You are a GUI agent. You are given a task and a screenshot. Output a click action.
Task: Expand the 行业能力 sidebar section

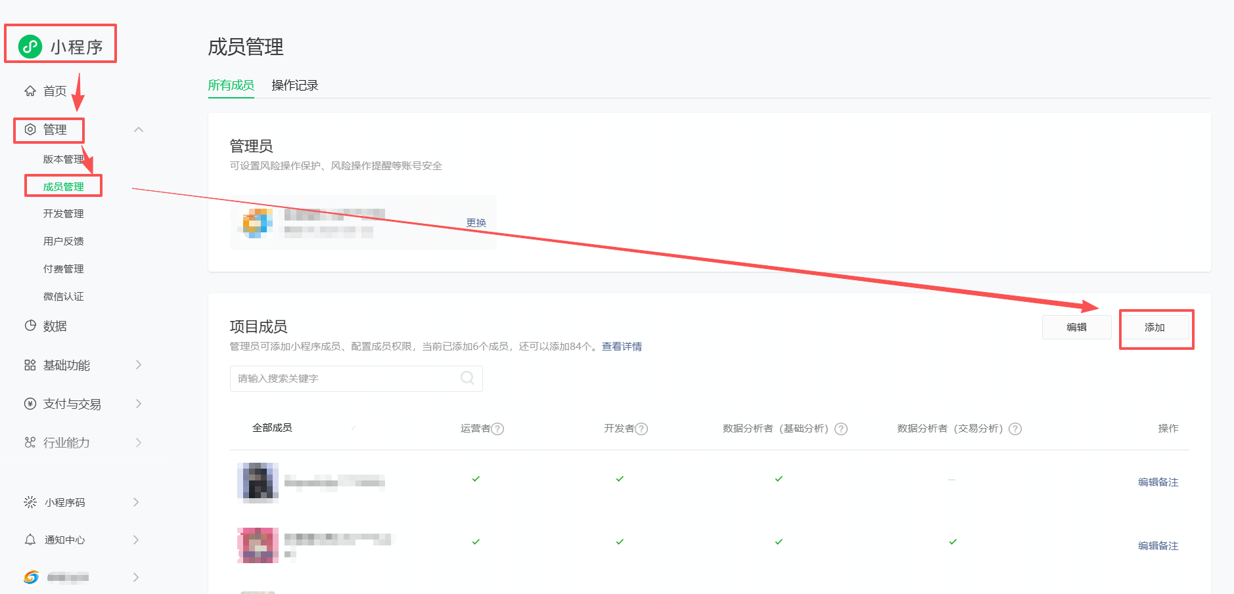coord(139,442)
